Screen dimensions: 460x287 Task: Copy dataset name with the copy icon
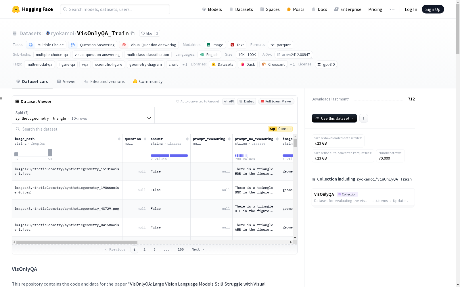click(x=133, y=33)
